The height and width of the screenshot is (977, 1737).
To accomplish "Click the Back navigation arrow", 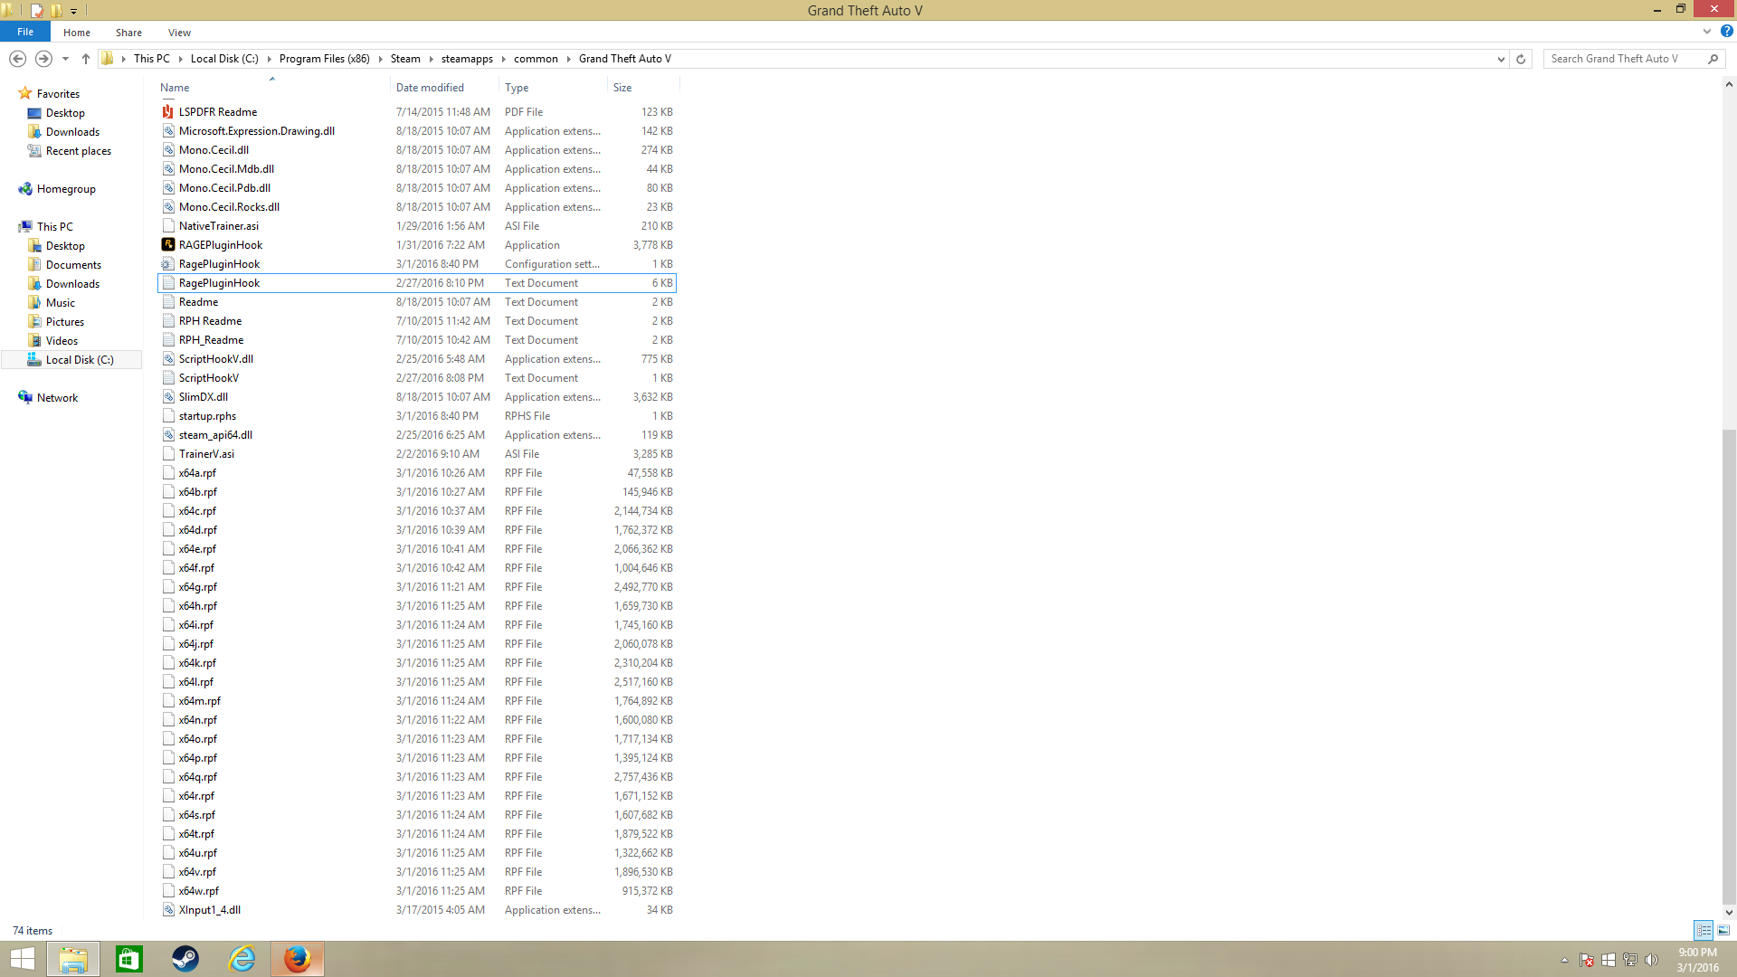I will (17, 59).
